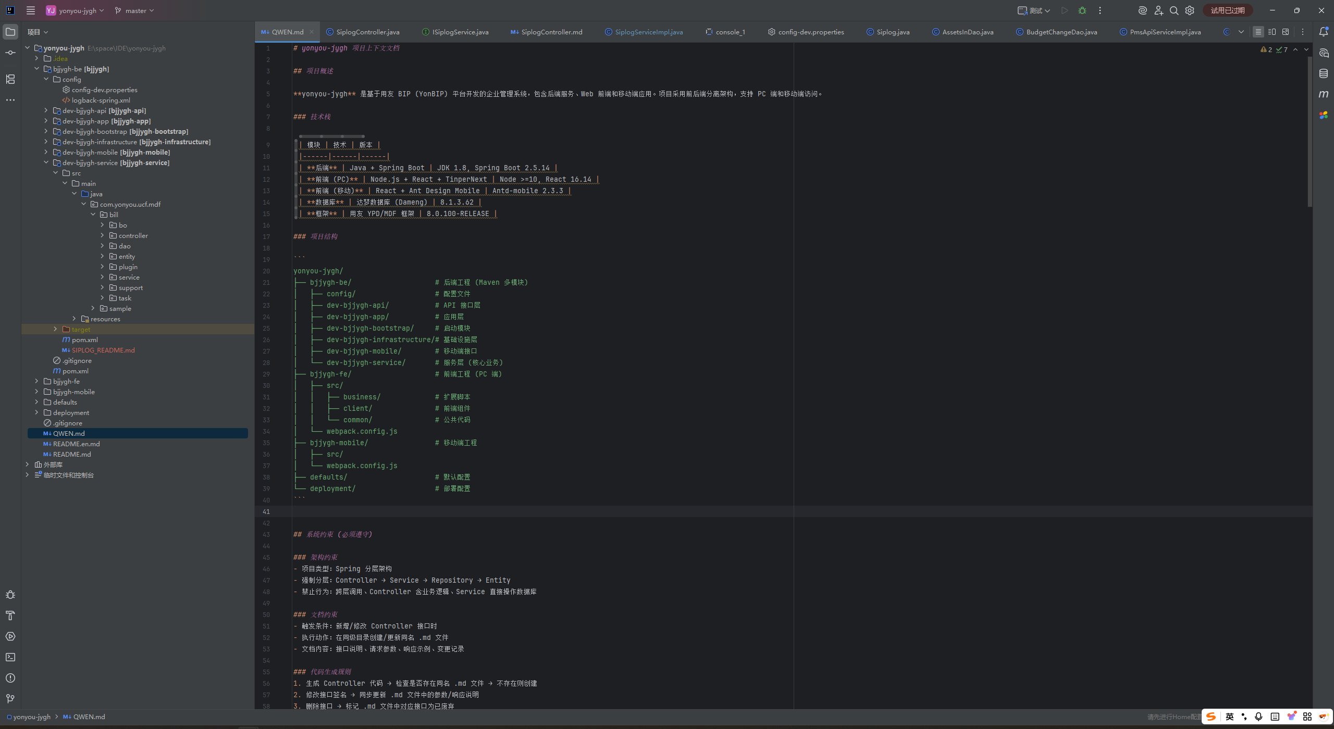Go to previous highlighted problem arrow
The width and height of the screenshot is (1334, 729).
(x=1295, y=49)
